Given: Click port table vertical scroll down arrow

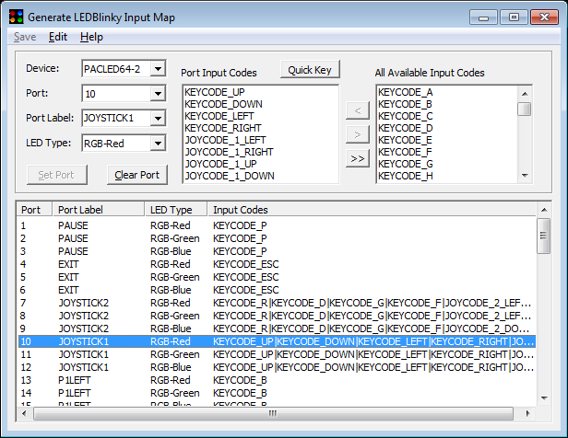Looking at the screenshot, I should pyautogui.click(x=544, y=398).
